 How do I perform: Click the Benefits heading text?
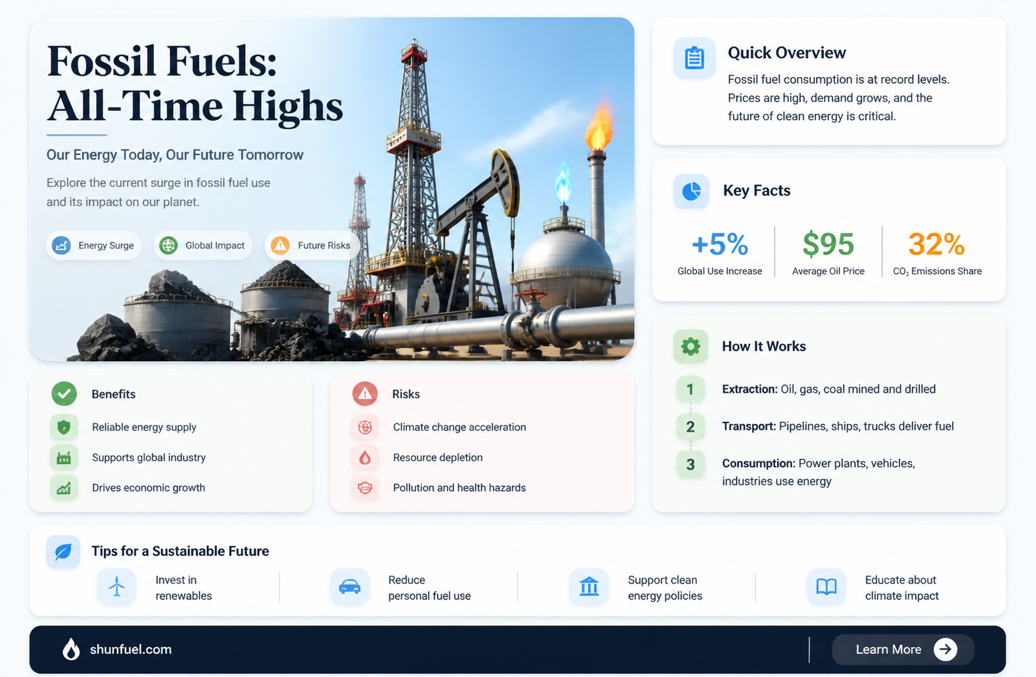pyautogui.click(x=114, y=394)
